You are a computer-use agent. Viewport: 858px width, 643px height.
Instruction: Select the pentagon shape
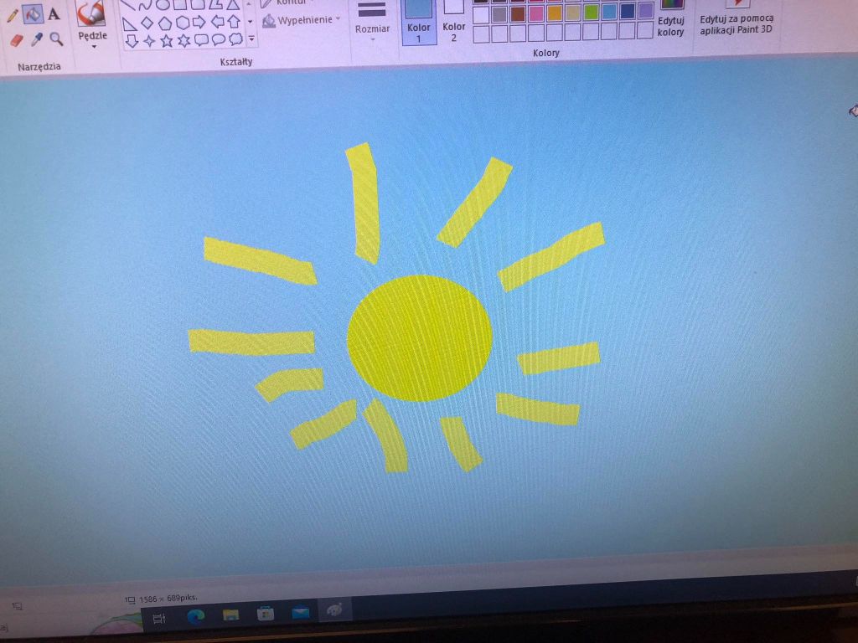[165, 23]
